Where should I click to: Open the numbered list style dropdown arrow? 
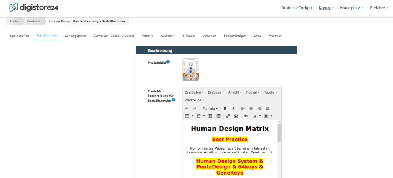tap(204, 116)
